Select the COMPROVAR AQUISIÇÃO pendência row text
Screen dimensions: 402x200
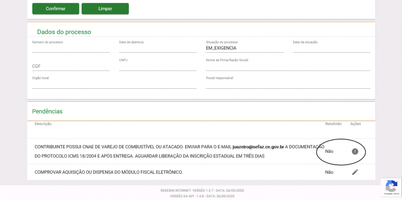tap(109, 172)
